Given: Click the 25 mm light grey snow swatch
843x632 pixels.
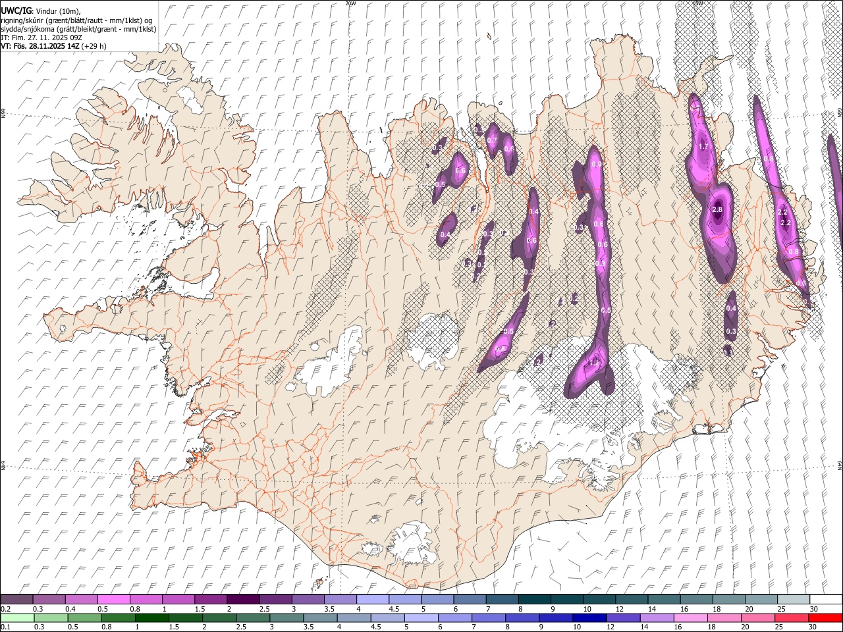Looking at the screenshot, I should click(x=792, y=599).
